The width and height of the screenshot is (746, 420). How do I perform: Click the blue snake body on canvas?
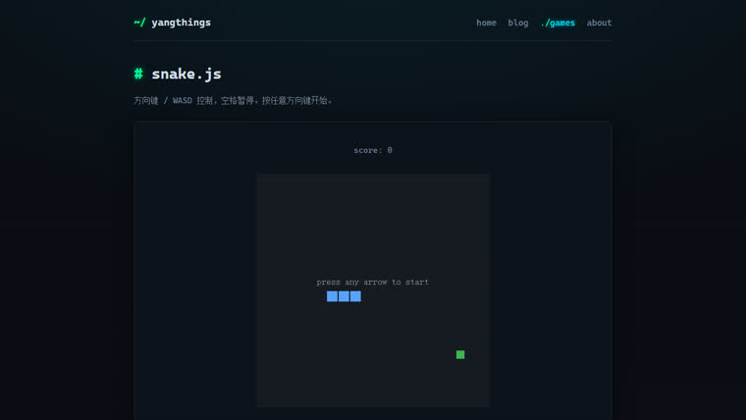click(344, 296)
